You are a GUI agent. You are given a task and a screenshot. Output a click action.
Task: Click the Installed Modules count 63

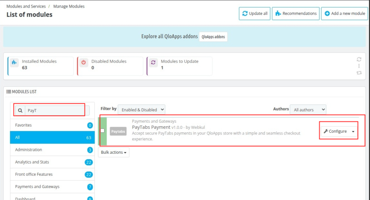(25, 68)
